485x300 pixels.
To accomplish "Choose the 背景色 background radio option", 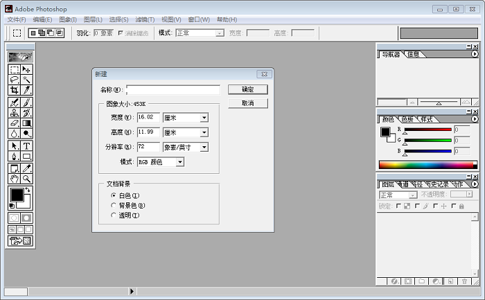I will coord(114,205).
